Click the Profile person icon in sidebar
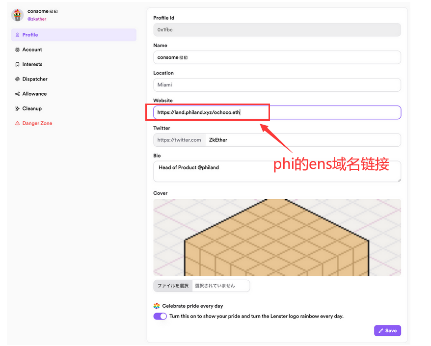This screenshot has height=346, width=431. point(18,35)
